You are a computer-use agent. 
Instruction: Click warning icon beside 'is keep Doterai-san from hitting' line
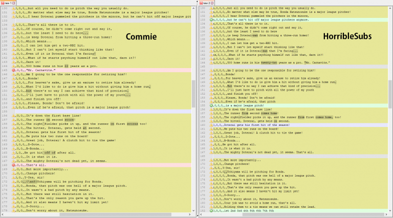pyautogui.click(x=211, y=35)
